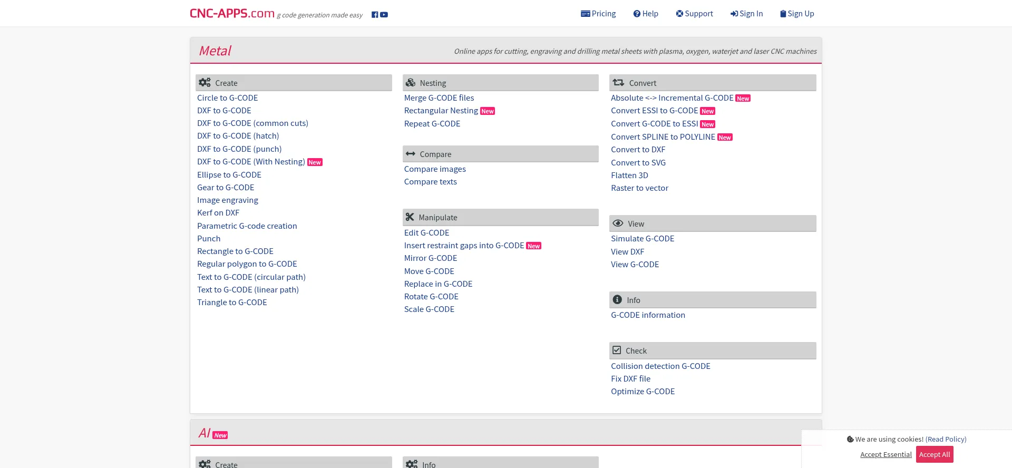1012x468 pixels.
Task: Accept all cookies
Action: pos(935,454)
